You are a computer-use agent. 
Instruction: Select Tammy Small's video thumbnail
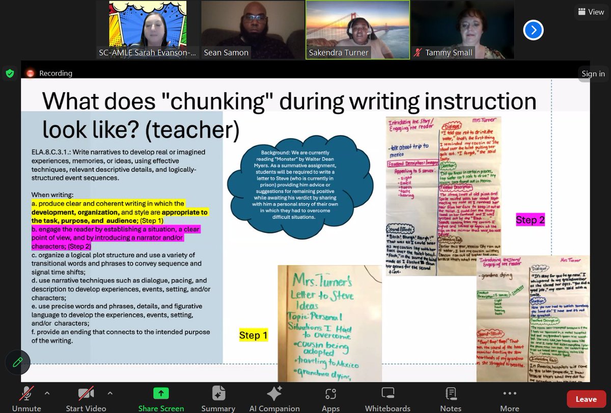point(462,30)
